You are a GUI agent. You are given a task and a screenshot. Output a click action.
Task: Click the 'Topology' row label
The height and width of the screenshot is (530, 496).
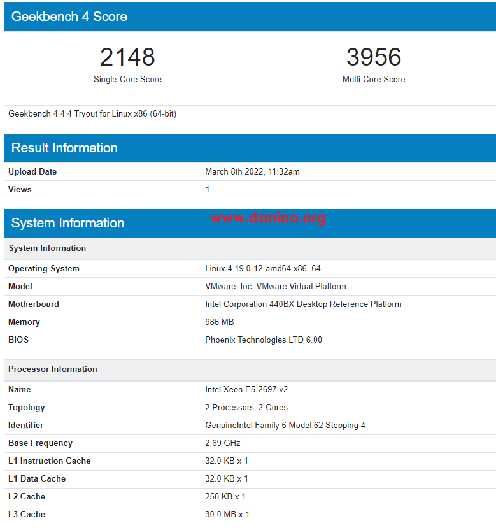[x=26, y=407]
